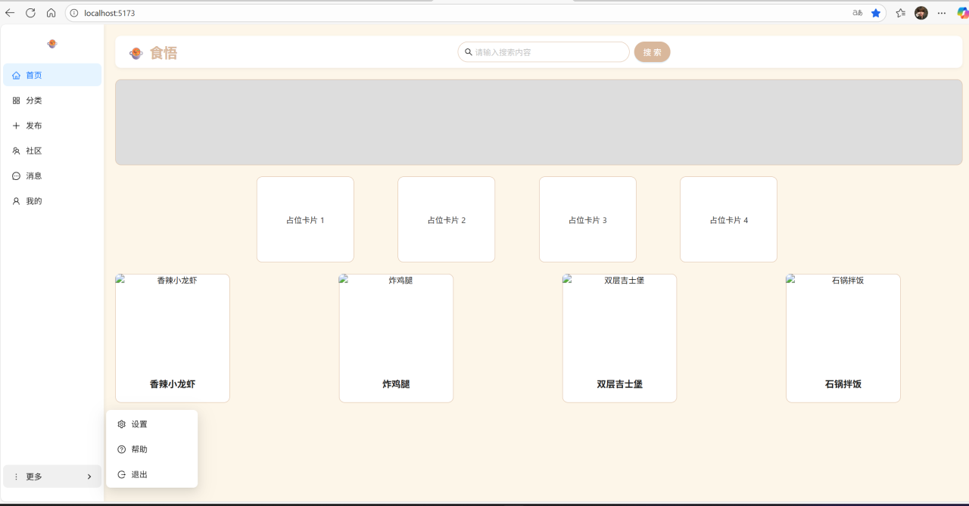This screenshot has height=506, width=969.
Task: Click the 食悟 header logo icon
Action: coord(136,53)
